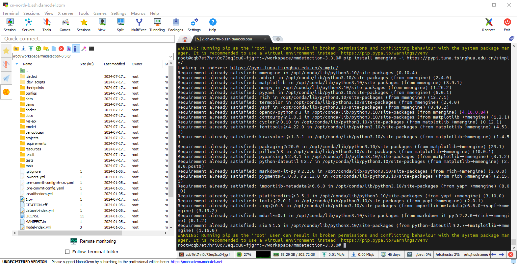Open the Sessions star sidebar tab
This screenshot has height=265, width=517.
click(x=6, y=51)
